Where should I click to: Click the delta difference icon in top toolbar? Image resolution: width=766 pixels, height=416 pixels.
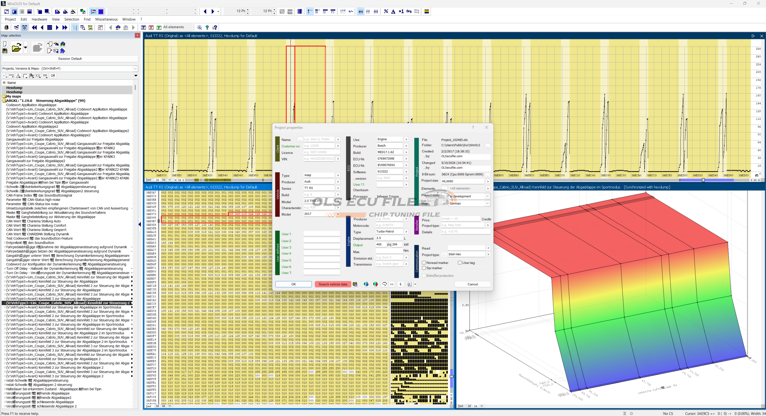click(393, 11)
